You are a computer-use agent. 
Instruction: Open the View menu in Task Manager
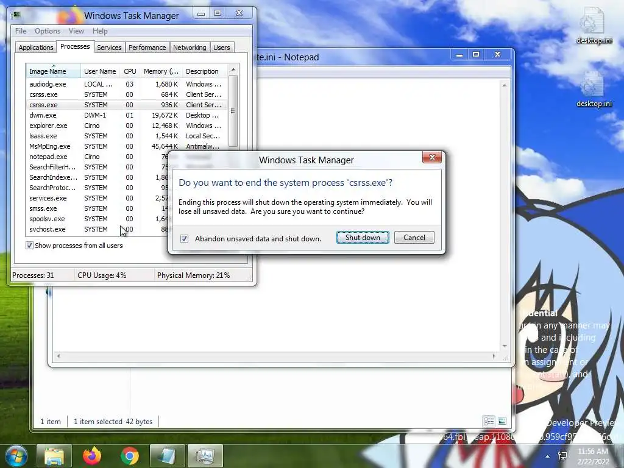[76, 31]
